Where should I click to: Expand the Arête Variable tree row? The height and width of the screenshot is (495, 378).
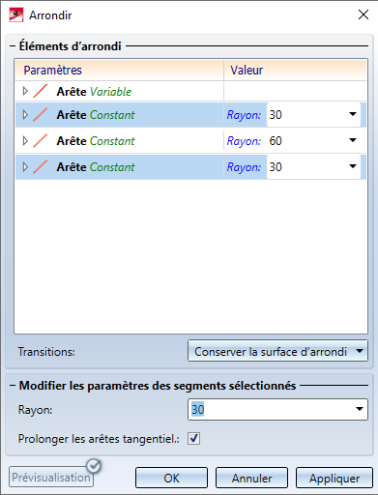click(x=25, y=91)
